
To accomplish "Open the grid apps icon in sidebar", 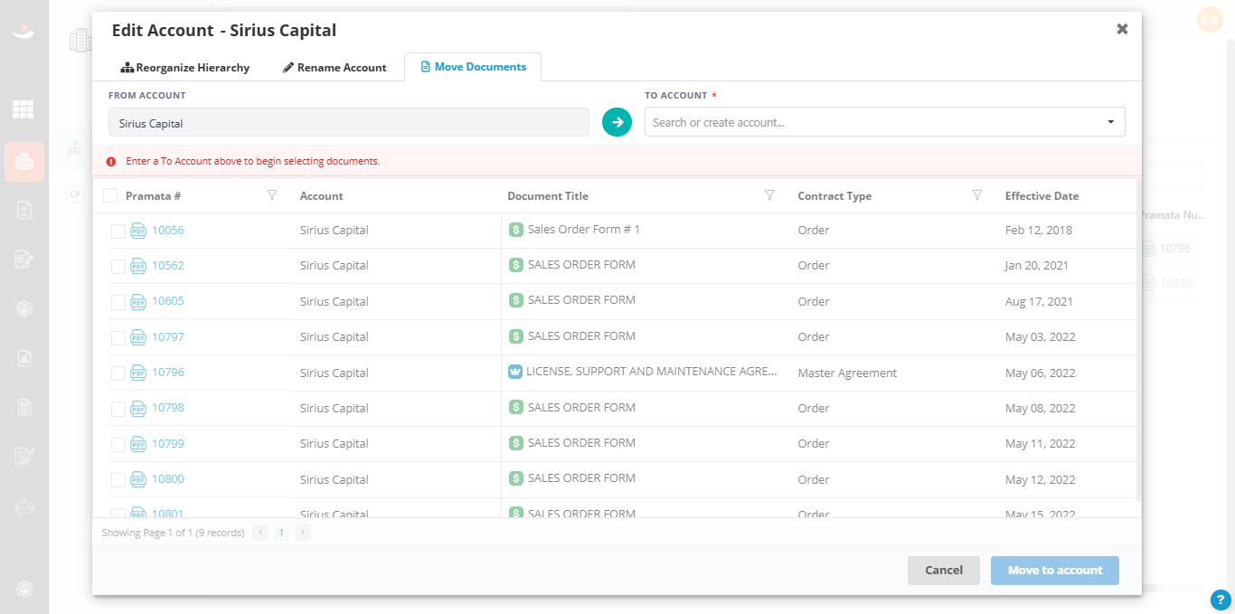I will (24, 109).
